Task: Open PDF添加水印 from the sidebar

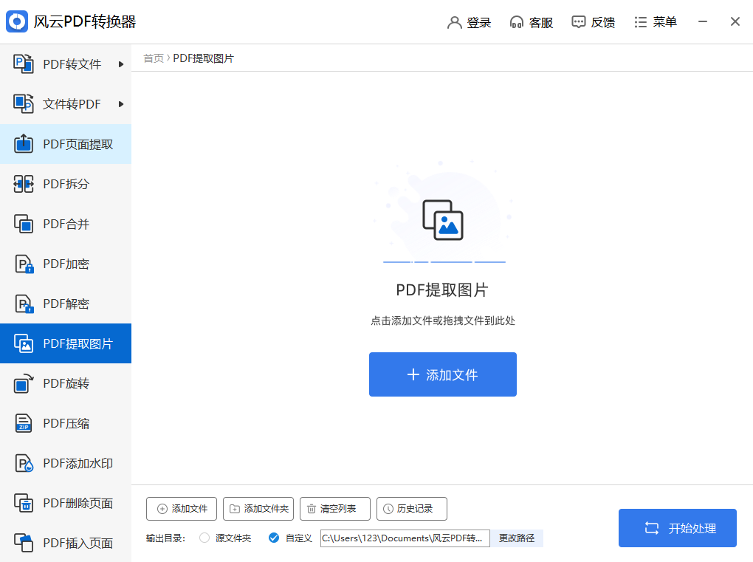Action: point(66,463)
